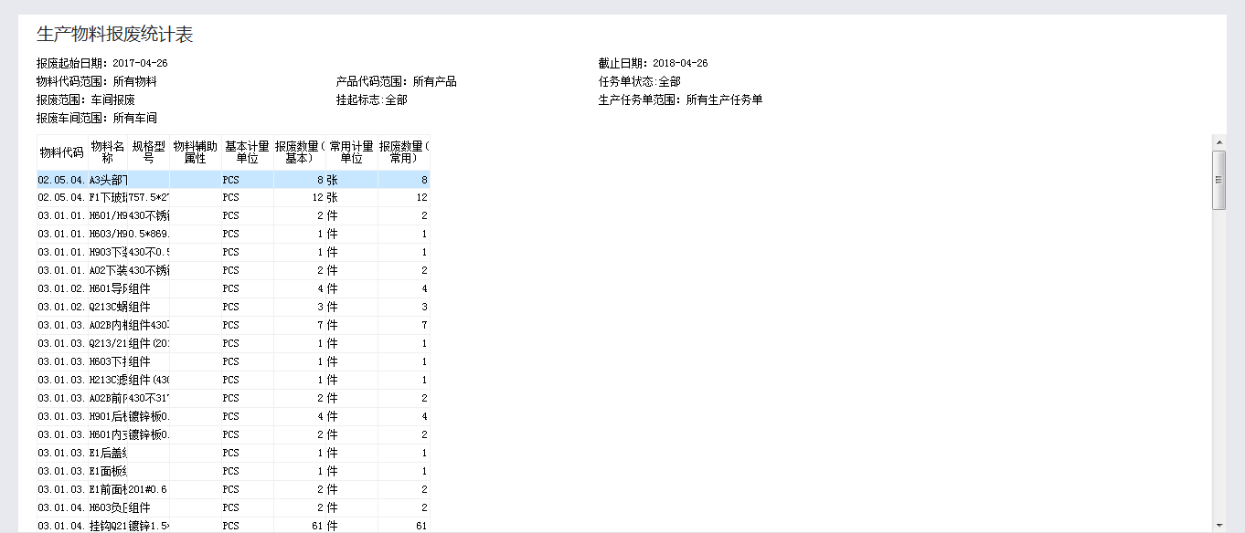Click basic scrap quantity 3 in Q213C蜗 row
Image resolution: width=1245 pixels, height=533 pixels.
[x=300, y=307]
